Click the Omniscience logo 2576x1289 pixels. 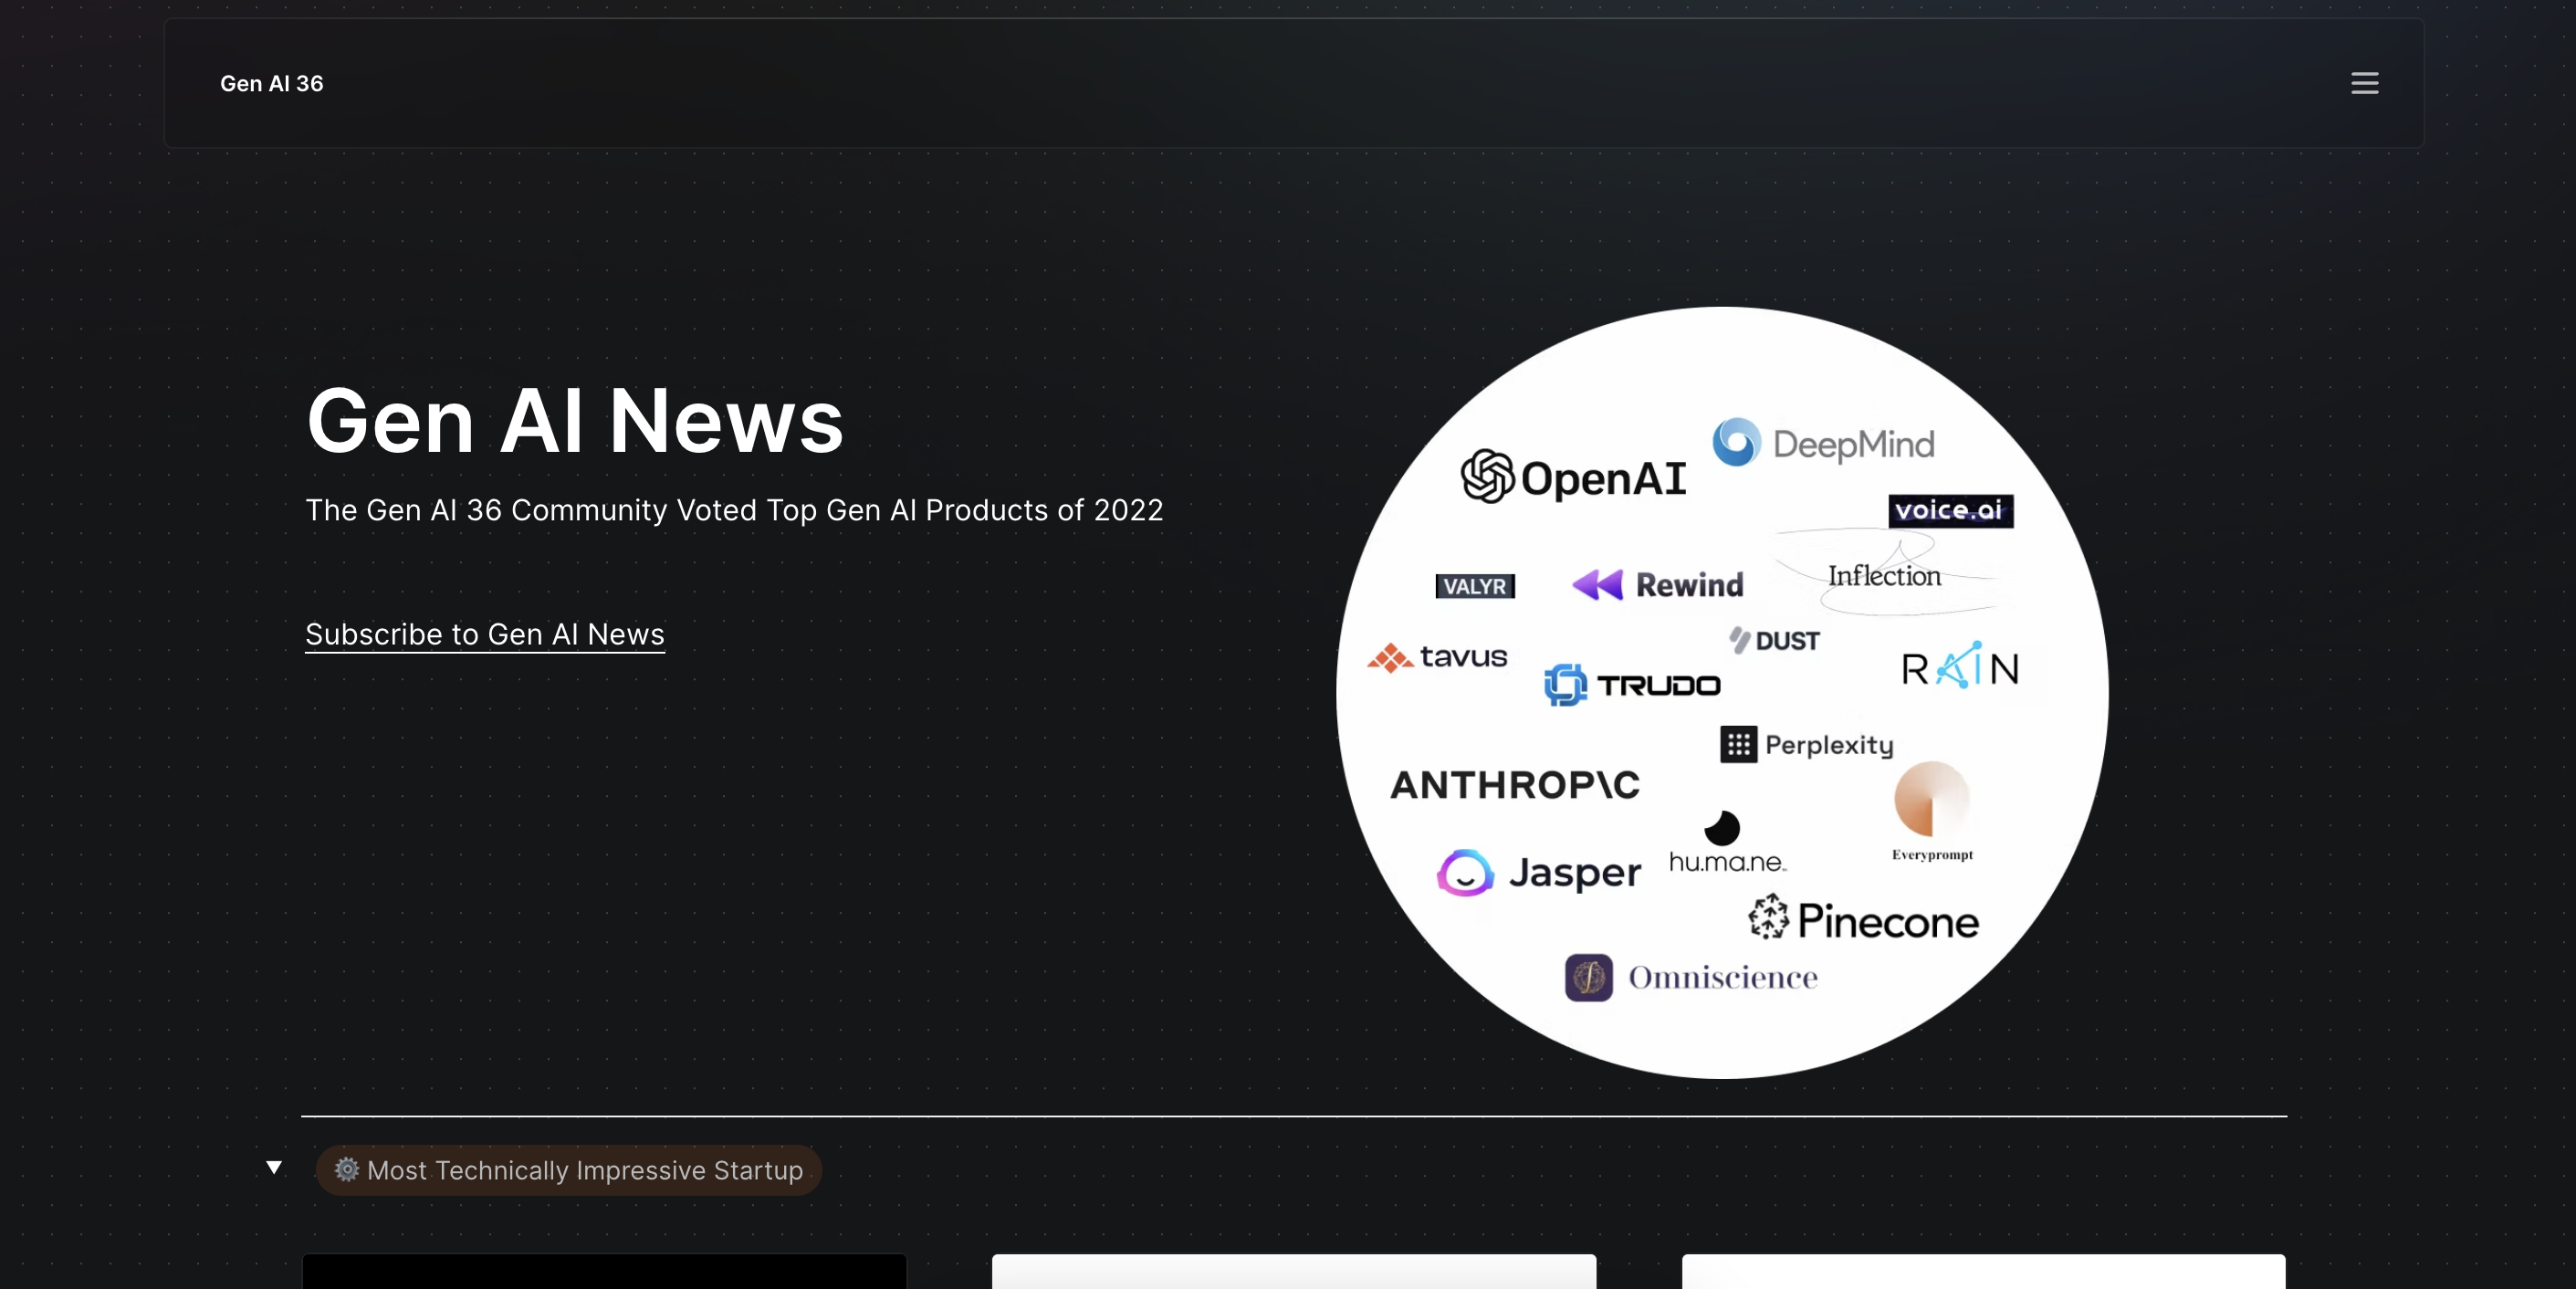[1691, 977]
